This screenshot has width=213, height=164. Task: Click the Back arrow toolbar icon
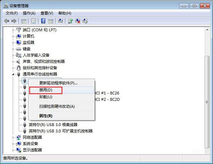(7, 21)
